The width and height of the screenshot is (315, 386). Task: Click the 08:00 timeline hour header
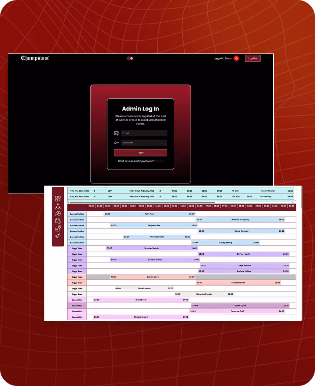[x=133, y=206]
